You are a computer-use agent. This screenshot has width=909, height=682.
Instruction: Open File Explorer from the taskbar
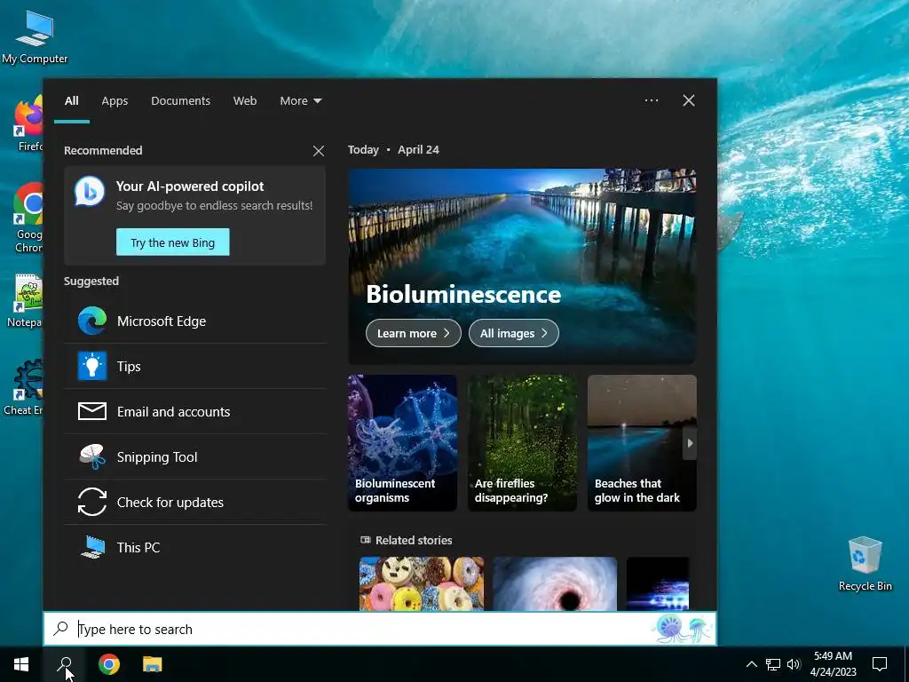152,664
